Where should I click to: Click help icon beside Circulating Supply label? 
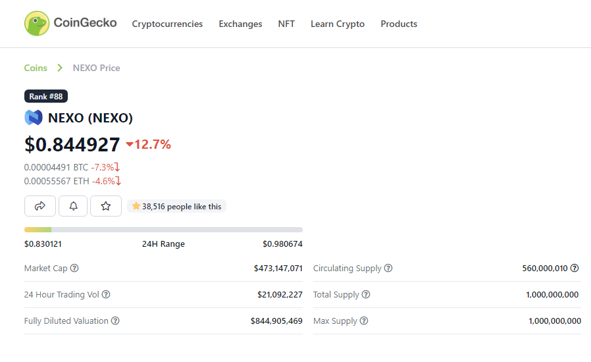(388, 268)
